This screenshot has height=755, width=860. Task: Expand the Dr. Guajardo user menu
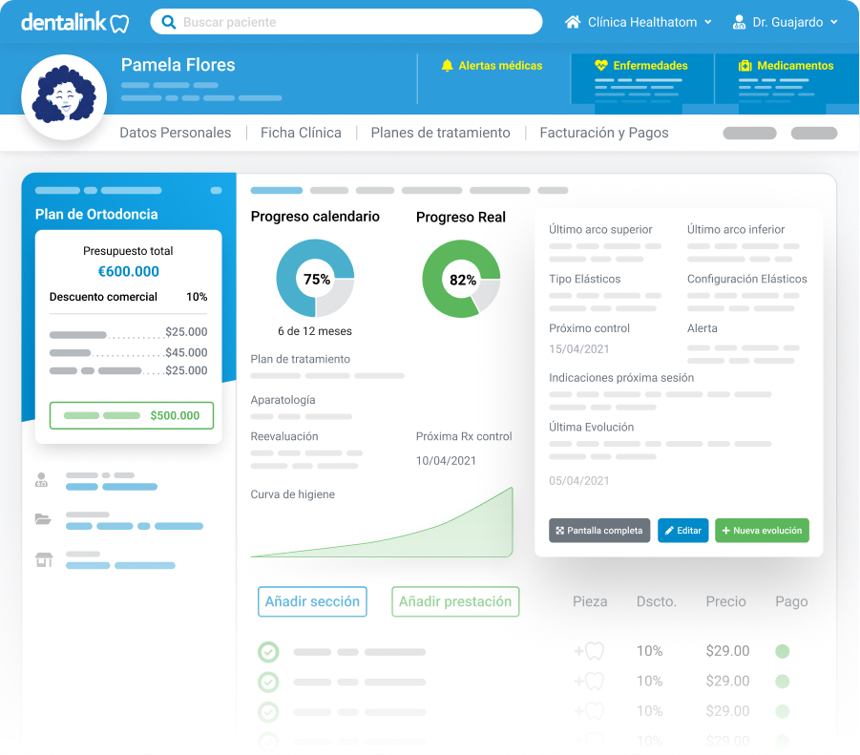pos(783,21)
